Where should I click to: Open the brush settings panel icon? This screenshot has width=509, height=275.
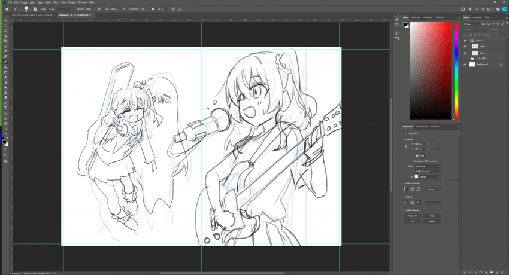[x=35, y=9]
